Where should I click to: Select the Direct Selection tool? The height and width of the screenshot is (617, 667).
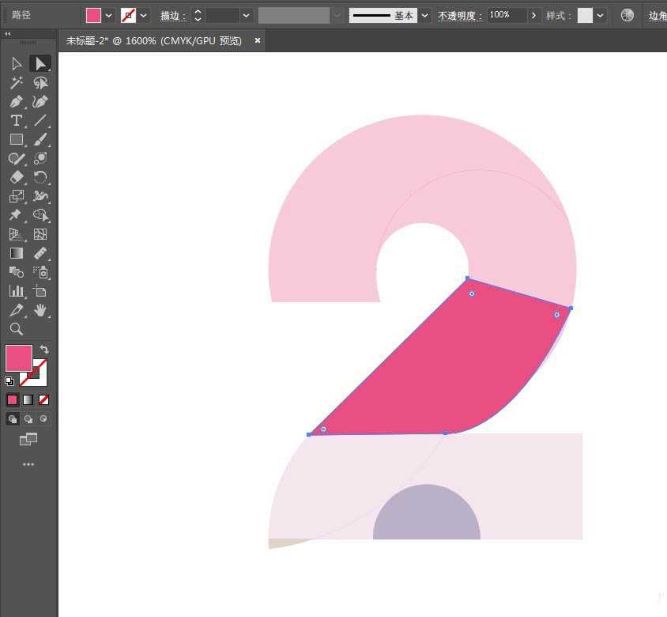click(40, 63)
